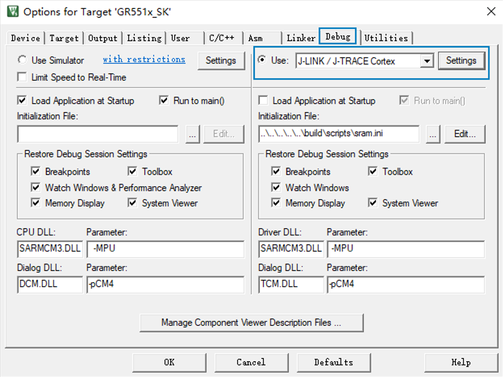This screenshot has height=377, width=503.
Task: Open J-LINK debugger Settings button
Action: tap(461, 61)
